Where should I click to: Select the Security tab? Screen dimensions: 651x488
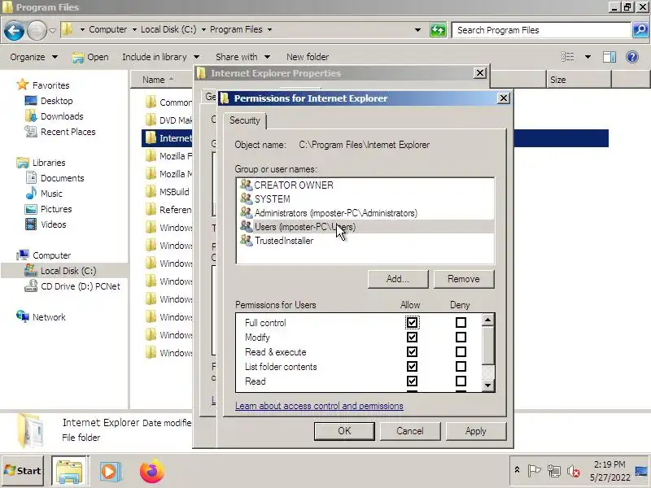(x=245, y=120)
